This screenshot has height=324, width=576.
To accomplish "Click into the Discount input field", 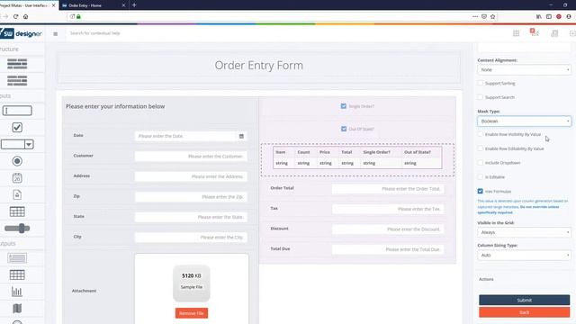I will tap(388, 229).
